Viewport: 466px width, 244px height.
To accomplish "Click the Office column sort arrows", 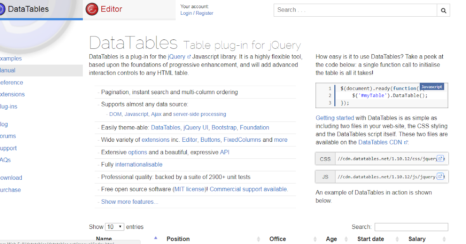I will point(315,239).
